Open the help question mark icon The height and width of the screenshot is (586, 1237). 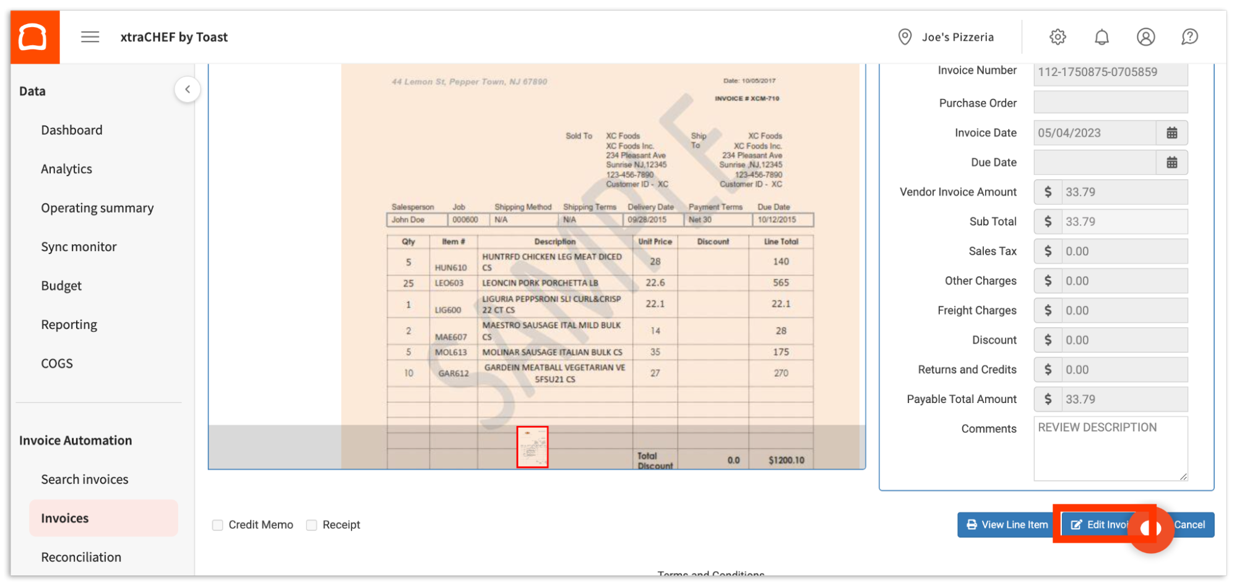(1189, 36)
